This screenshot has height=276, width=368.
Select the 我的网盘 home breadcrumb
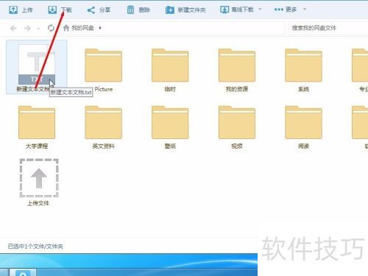78,28
